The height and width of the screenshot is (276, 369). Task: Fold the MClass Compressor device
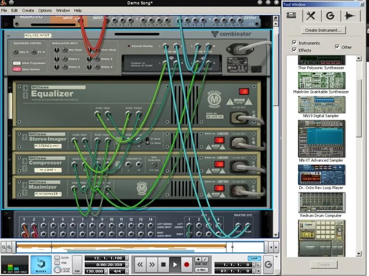tap(10, 160)
